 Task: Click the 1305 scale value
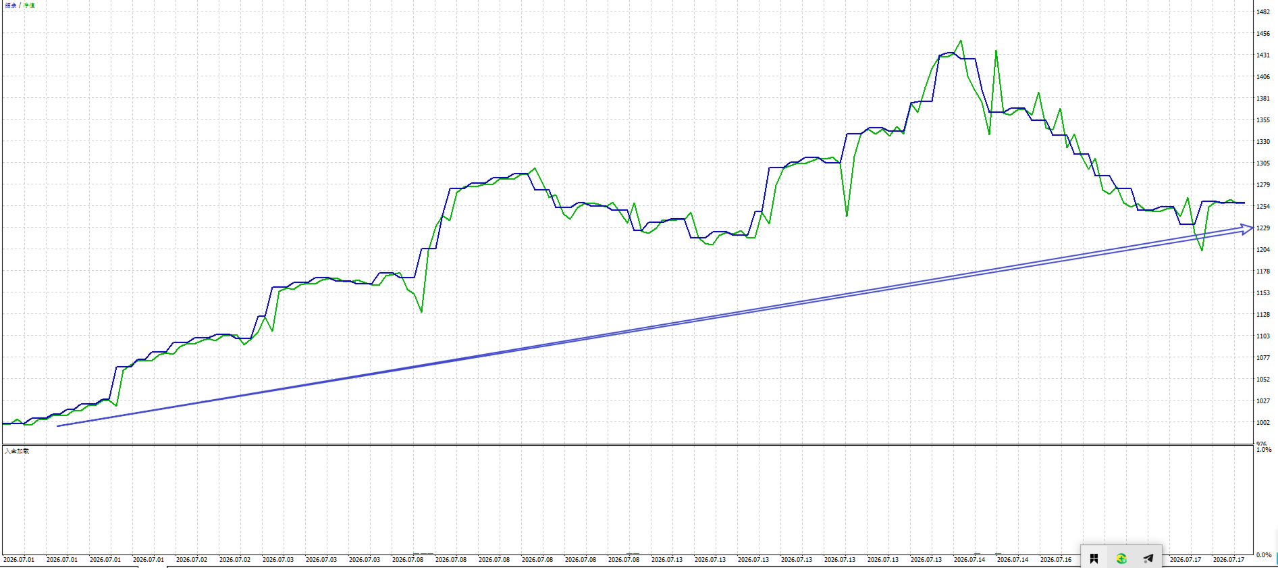coord(1262,163)
